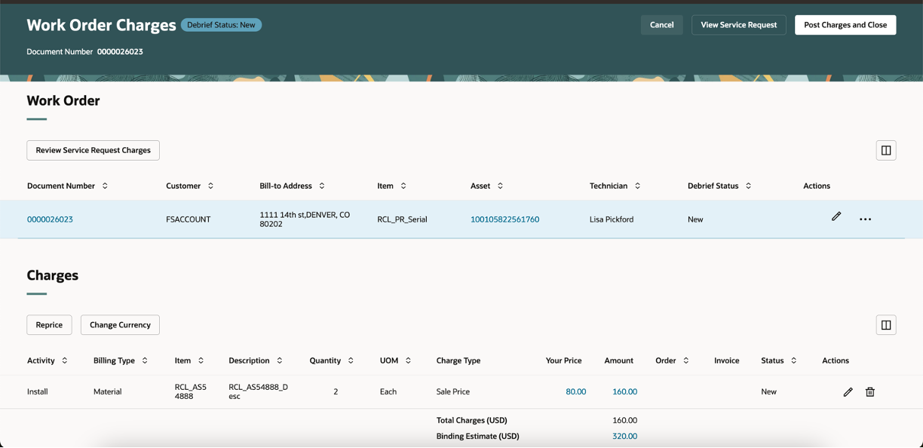Click Post Charges and Close
This screenshot has height=448, width=923.
(x=845, y=25)
